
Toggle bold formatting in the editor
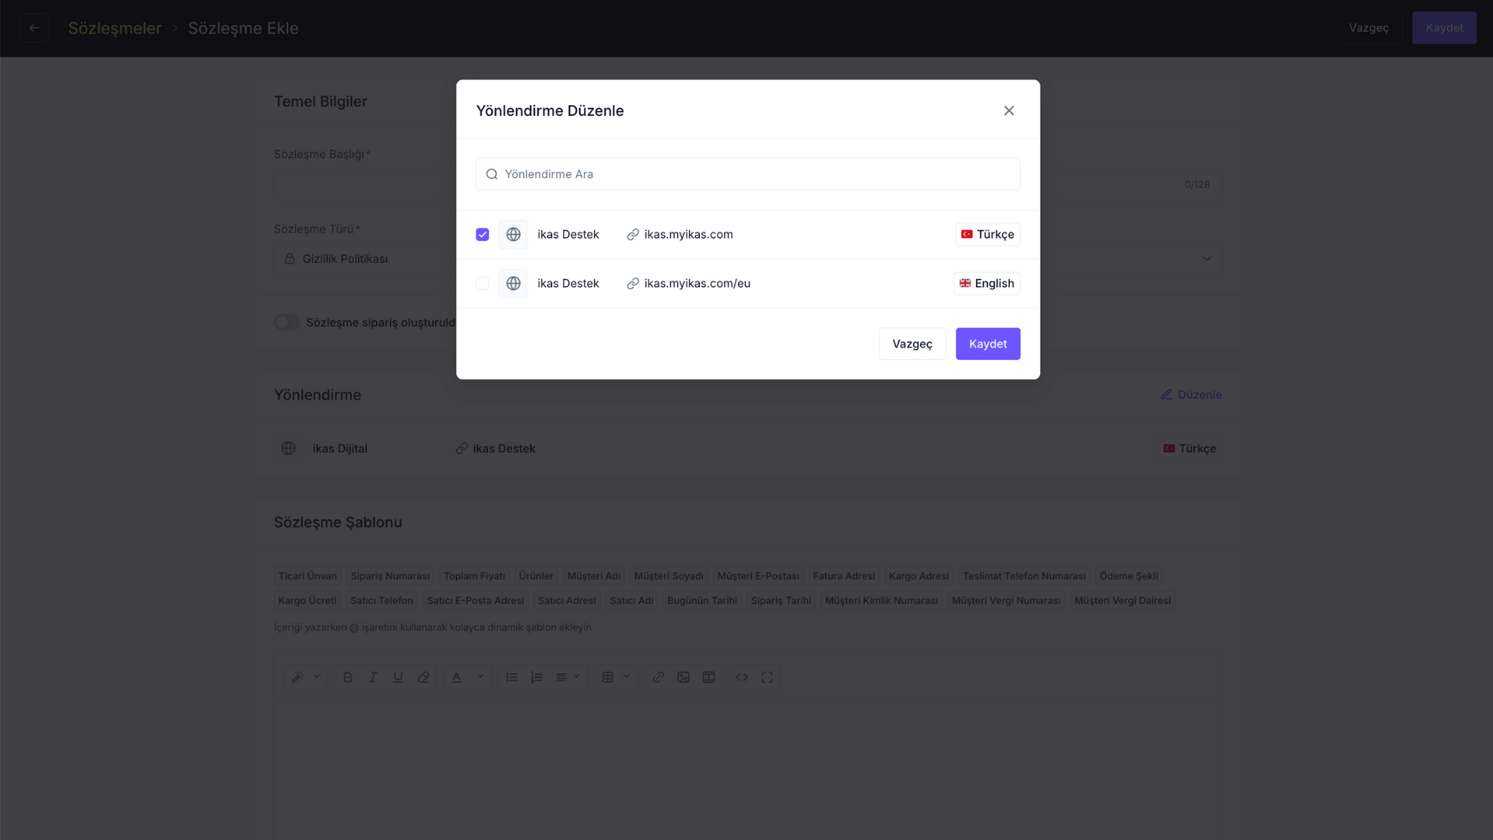tap(348, 677)
